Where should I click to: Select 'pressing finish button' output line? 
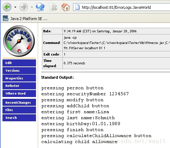point(72,130)
